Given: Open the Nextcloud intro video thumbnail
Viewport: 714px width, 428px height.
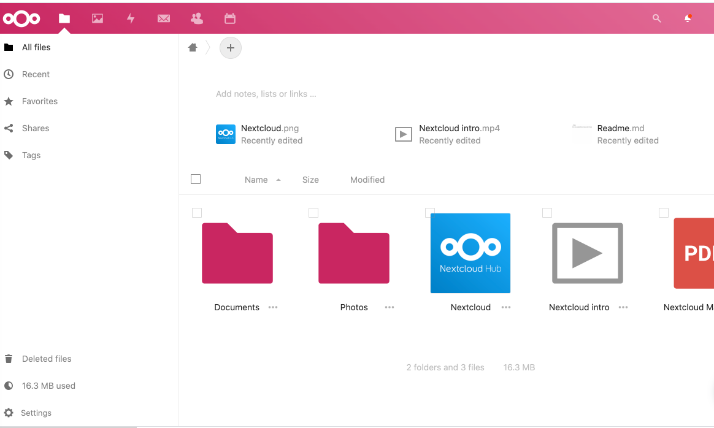Looking at the screenshot, I should tap(588, 253).
